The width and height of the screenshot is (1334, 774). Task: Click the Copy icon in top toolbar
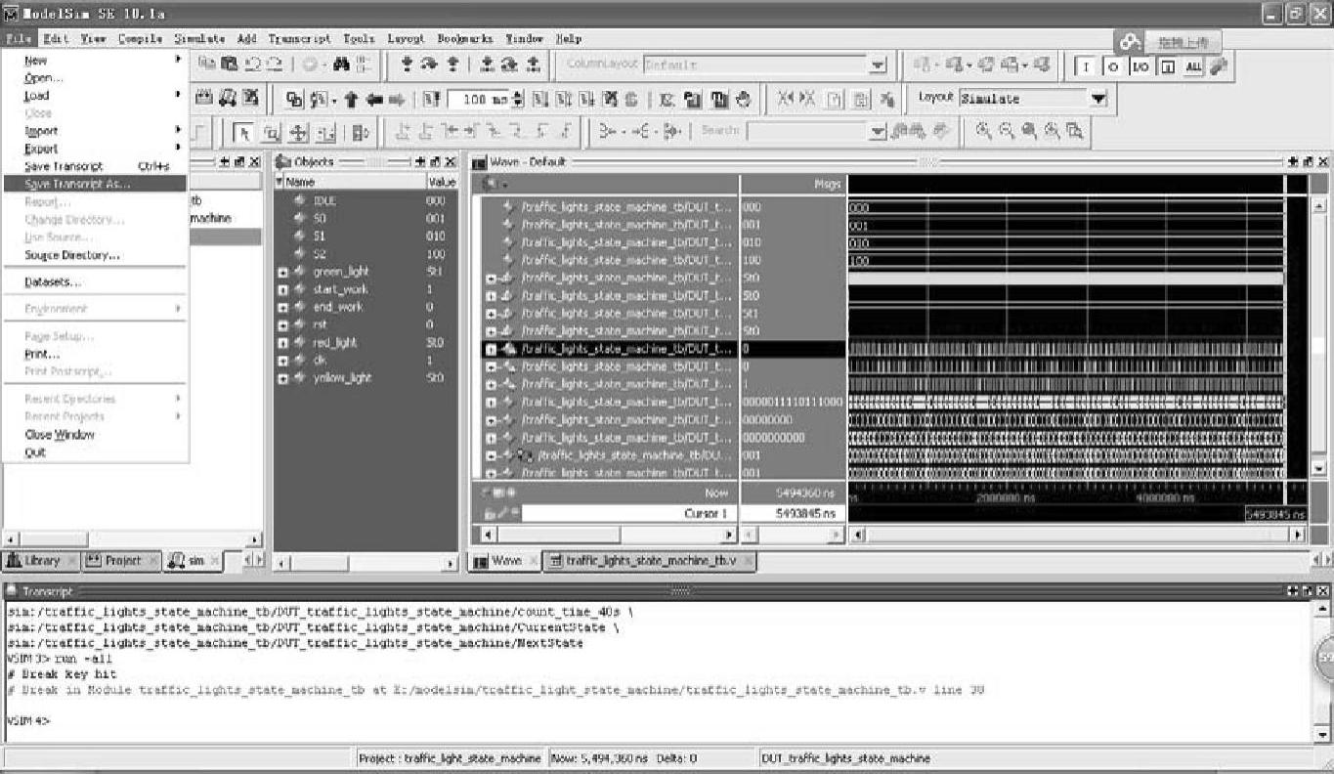pos(206,64)
